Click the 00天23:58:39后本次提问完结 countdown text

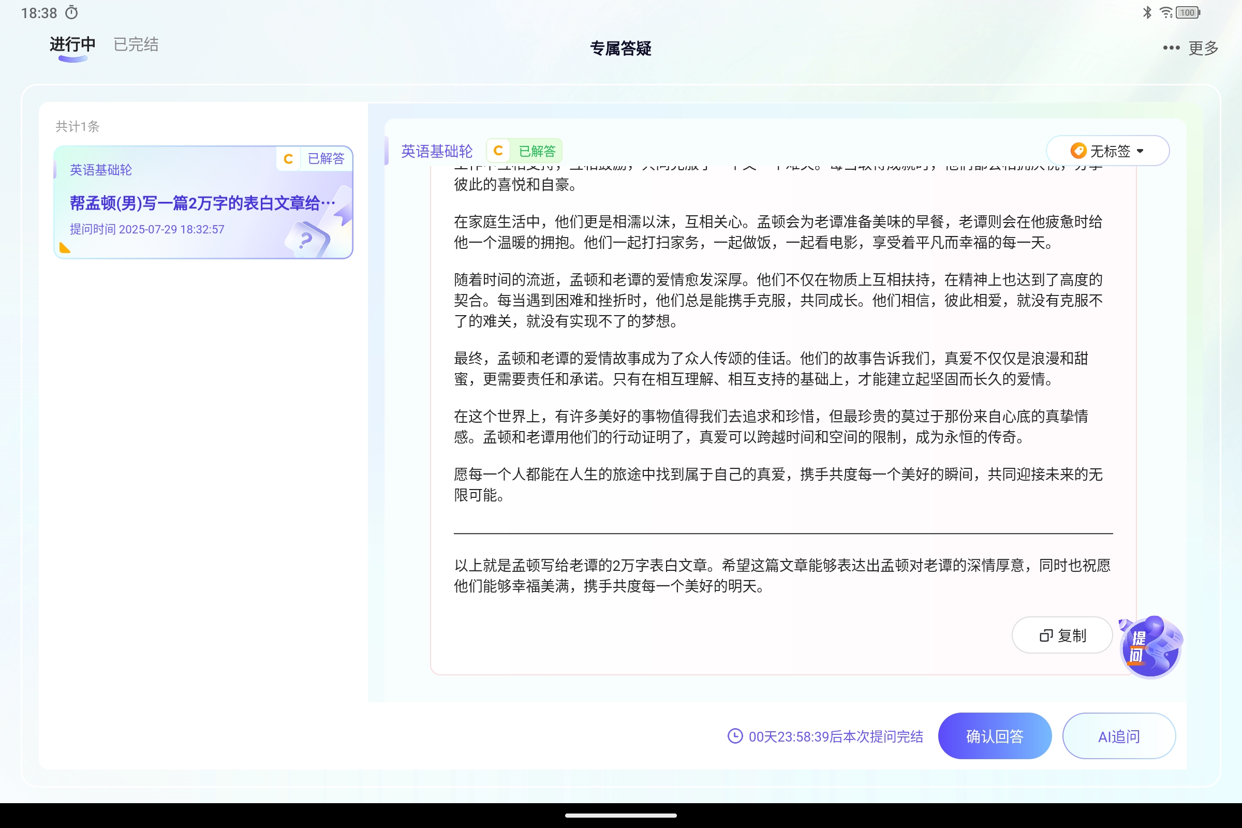[836, 736]
